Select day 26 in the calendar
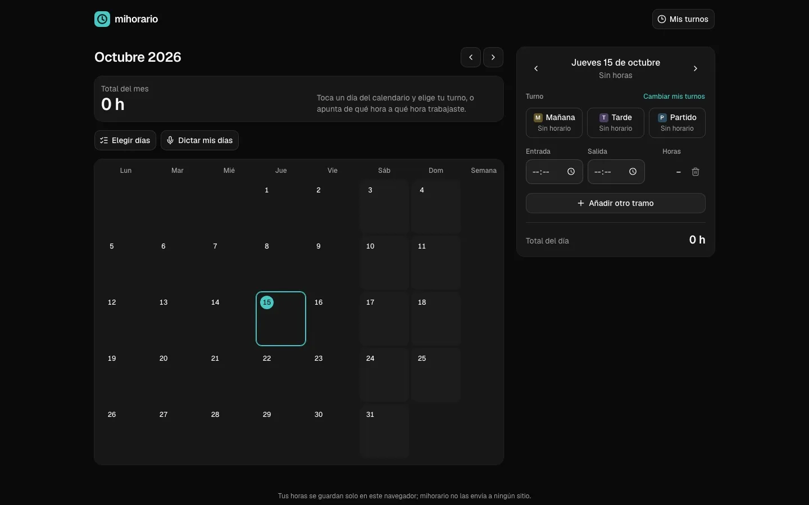 point(126,431)
